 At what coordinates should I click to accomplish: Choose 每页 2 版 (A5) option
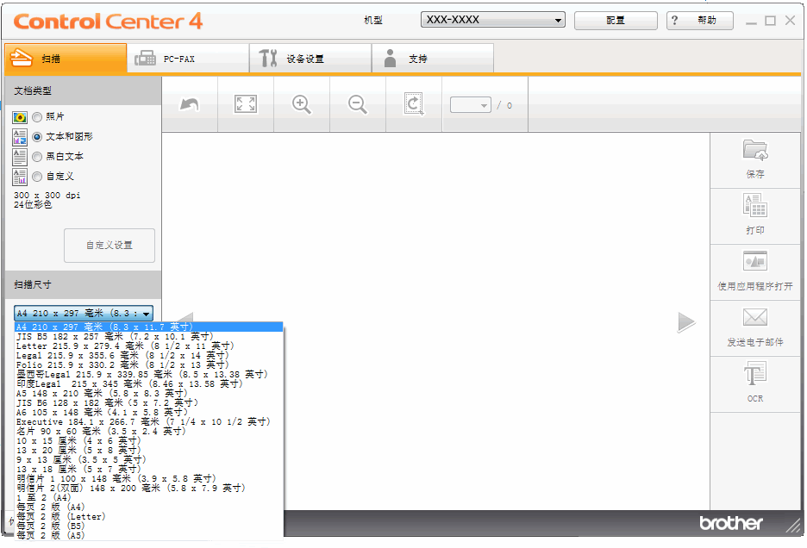[149, 536]
